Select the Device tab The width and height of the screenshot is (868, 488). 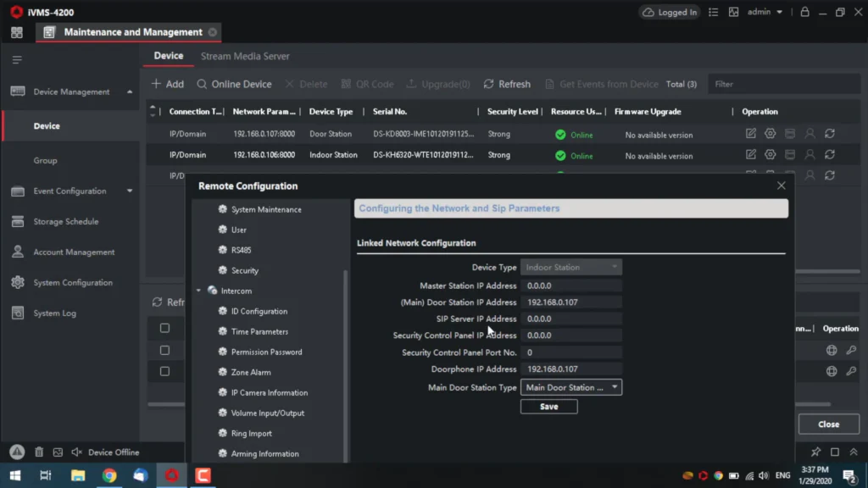pyautogui.click(x=169, y=56)
